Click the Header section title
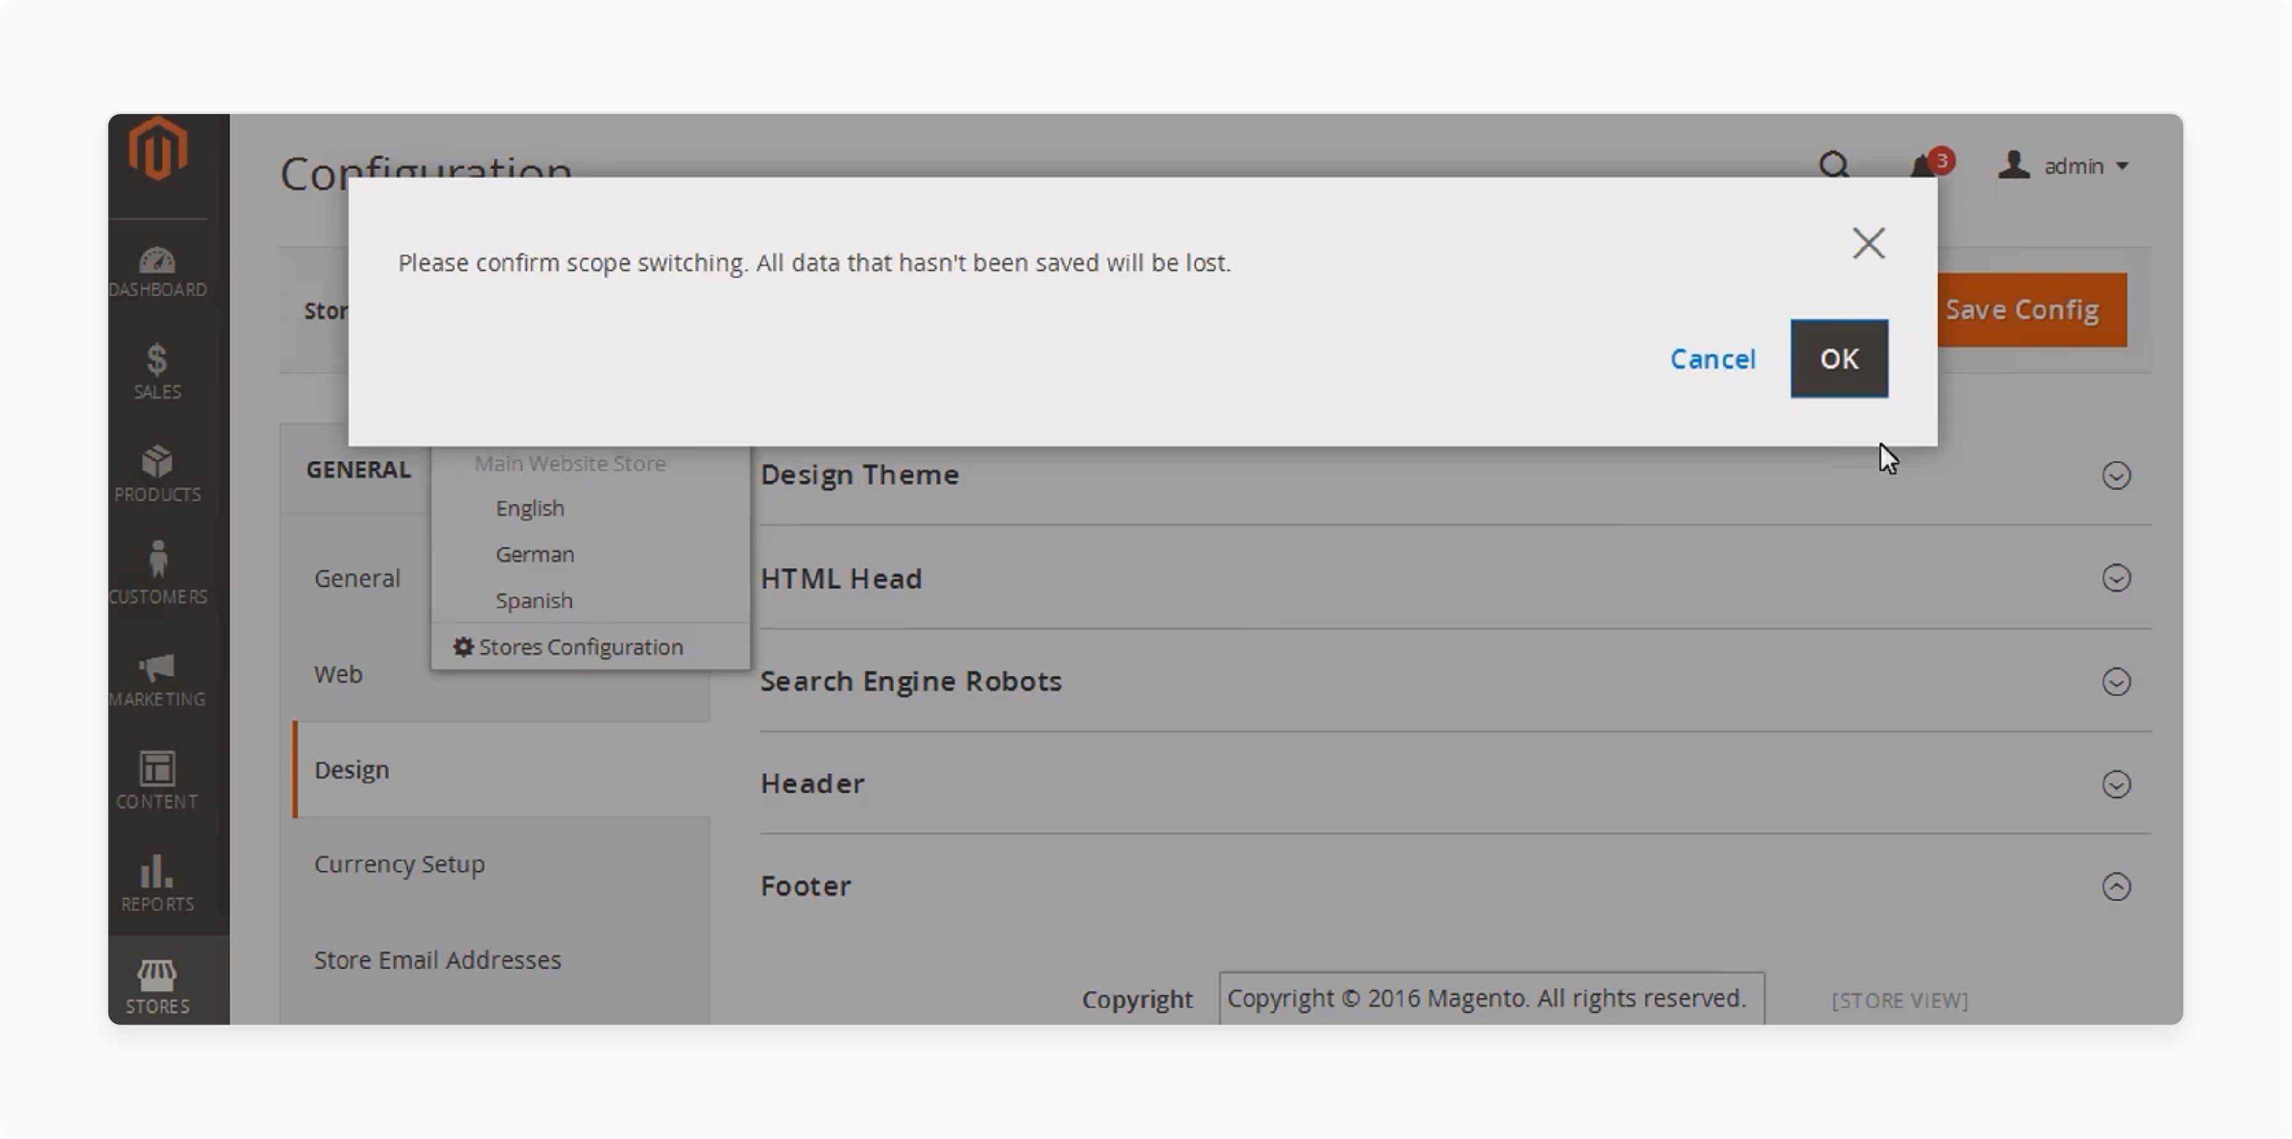The height and width of the screenshot is (1139, 2292). (x=812, y=783)
